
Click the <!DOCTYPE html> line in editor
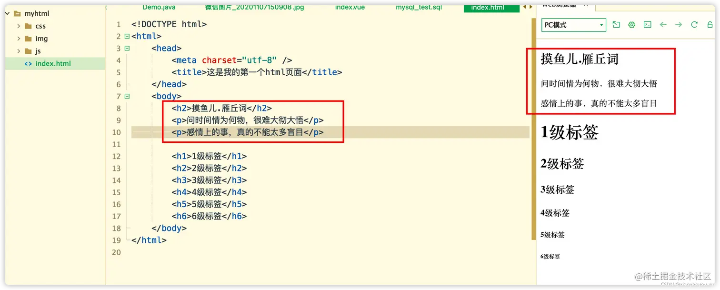(x=169, y=24)
